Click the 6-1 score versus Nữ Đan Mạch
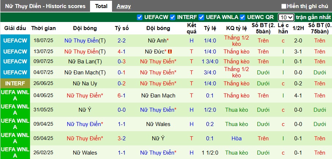 point(122,96)
